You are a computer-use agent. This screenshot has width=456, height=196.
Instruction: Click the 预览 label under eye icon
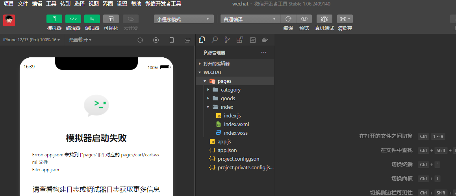coord(304,28)
